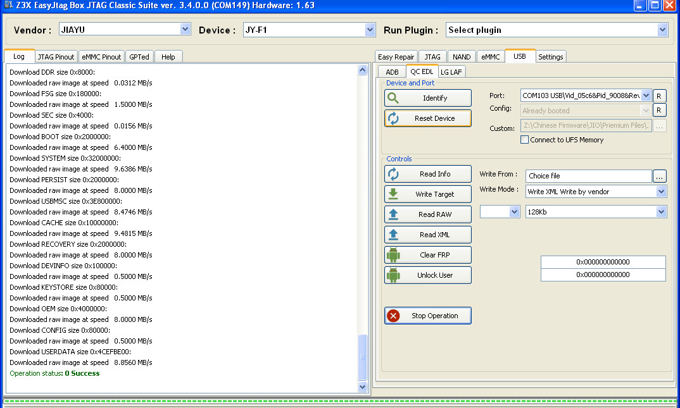Switch to the LG LAF sub-tab

click(x=451, y=72)
